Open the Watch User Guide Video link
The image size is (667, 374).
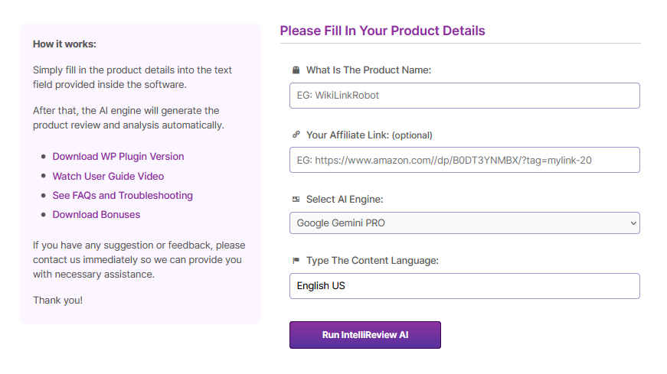[108, 176]
